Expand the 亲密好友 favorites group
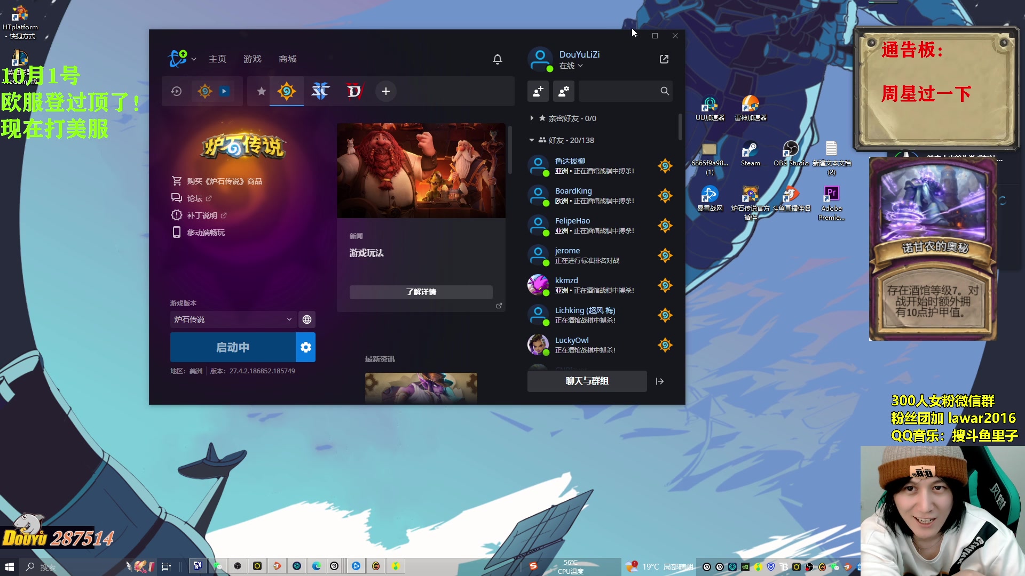The width and height of the screenshot is (1025, 576). click(563, 118)
